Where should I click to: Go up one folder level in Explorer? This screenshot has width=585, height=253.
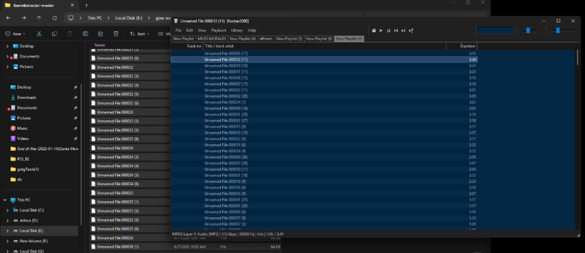[39, 18]
